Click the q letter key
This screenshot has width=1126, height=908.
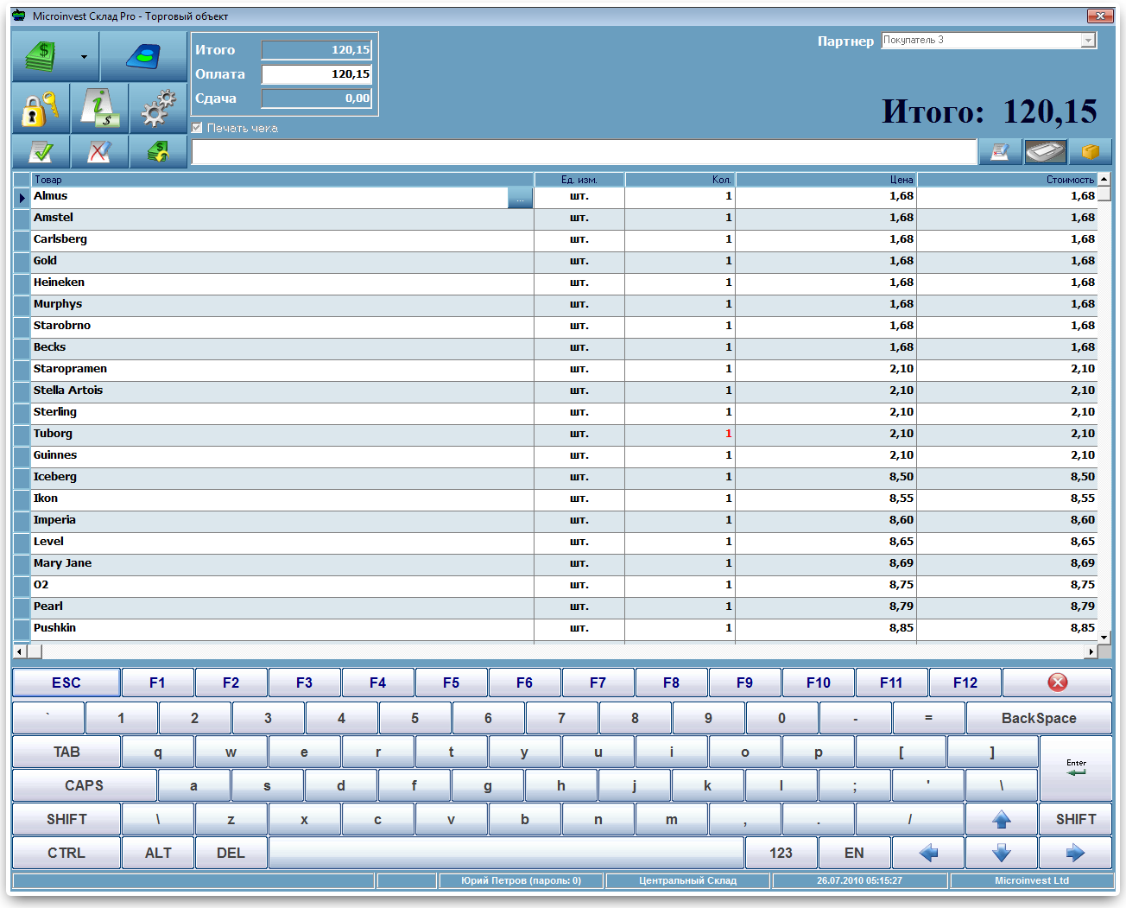click(157, 752)
